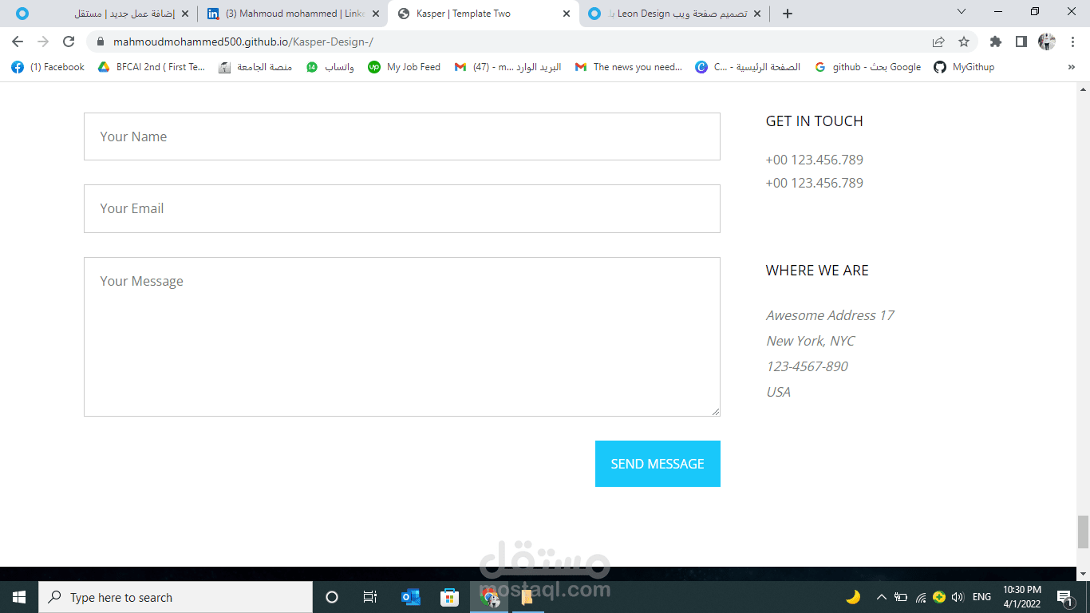Bookmark this page with star icon
Image resolution: width=1090 pixels, height=613 pixels.
(964, 42)
